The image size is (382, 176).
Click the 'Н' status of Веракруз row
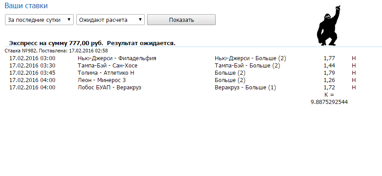[x=354, y=88]
